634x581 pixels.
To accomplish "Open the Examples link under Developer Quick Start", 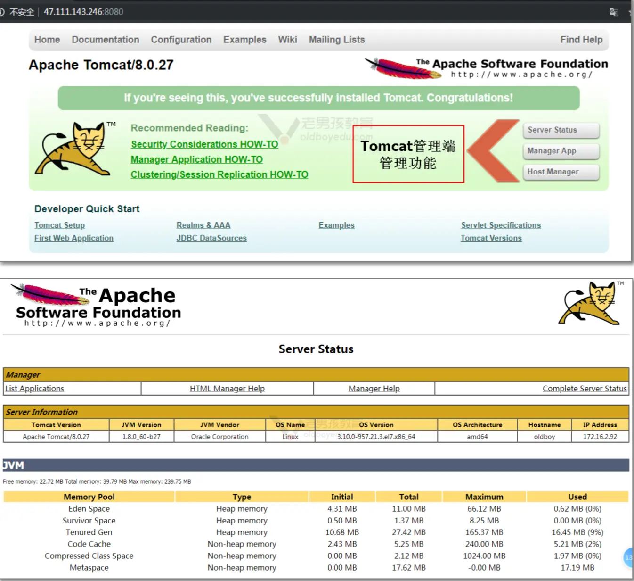I will pyautogui.click(x=336, y=225).
